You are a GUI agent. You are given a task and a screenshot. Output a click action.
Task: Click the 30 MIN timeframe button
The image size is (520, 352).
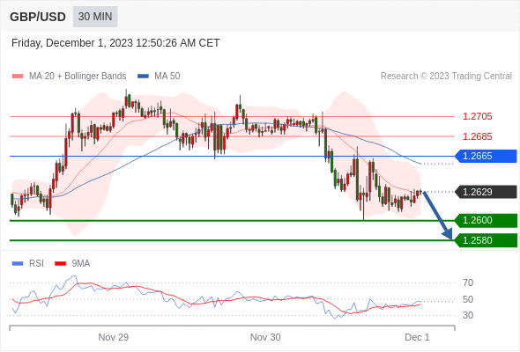tap(95, 17)
